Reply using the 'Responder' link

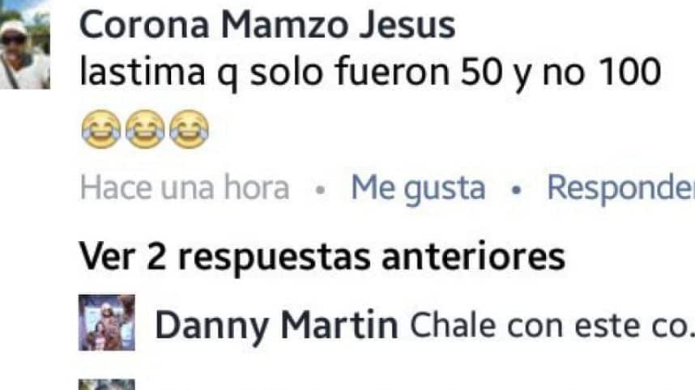(x=620, y=189)
